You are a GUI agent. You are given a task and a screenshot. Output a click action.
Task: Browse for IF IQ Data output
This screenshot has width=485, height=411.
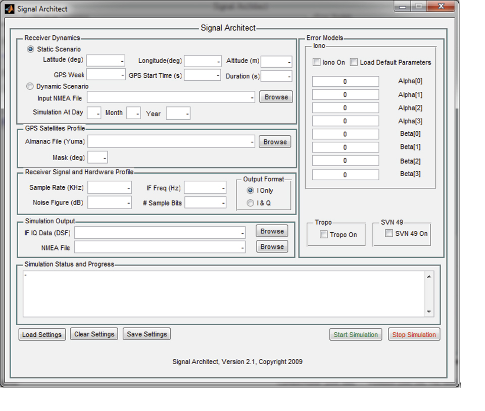[272, 231]
